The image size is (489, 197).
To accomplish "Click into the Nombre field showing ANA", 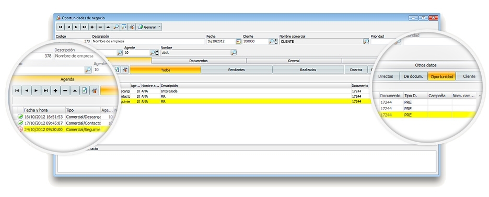I will pos(195,53).
